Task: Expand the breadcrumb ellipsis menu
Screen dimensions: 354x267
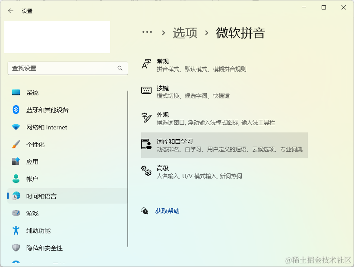Action: pos(147,32)
